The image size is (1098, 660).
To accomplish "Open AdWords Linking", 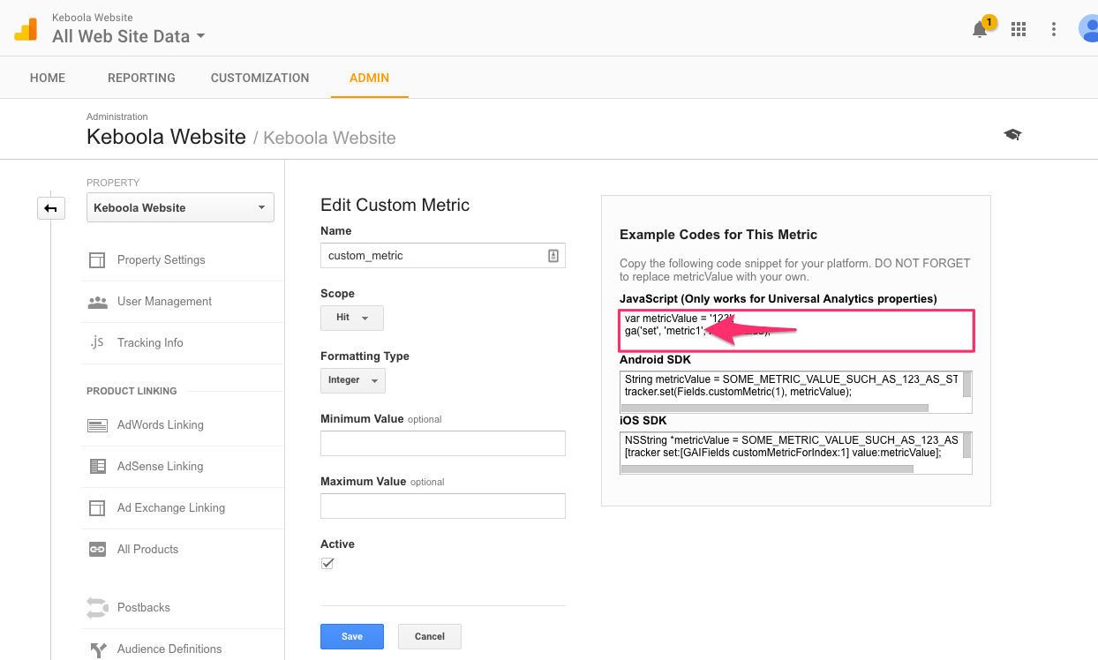I will pyautogui.click(x=160, y=425).
